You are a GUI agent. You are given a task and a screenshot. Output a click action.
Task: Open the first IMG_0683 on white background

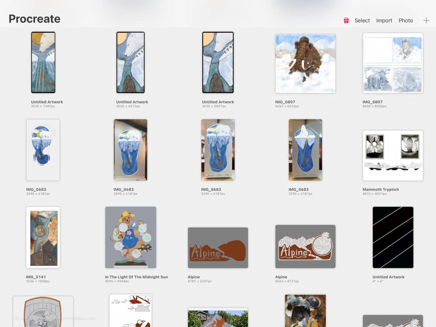[x=43, y=150]
